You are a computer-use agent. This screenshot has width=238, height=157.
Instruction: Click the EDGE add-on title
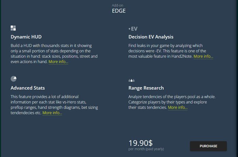pyautogui.click(x=119, y=11)
